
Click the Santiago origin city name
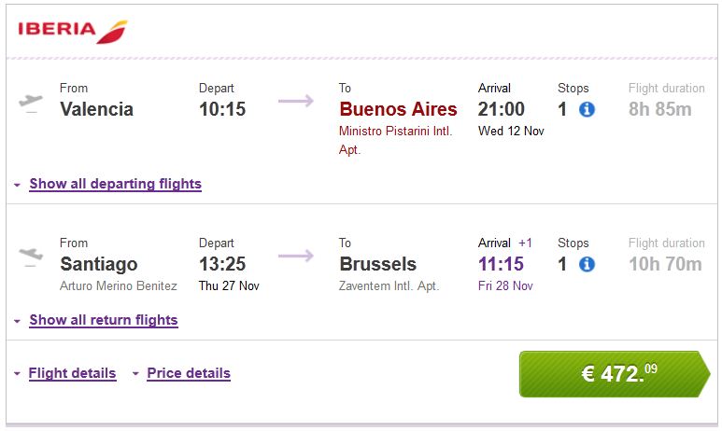(98, 264)
